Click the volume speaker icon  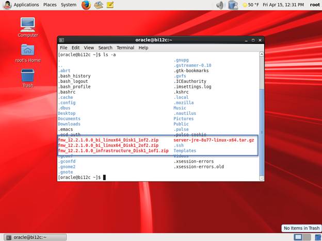click(220, 5)
